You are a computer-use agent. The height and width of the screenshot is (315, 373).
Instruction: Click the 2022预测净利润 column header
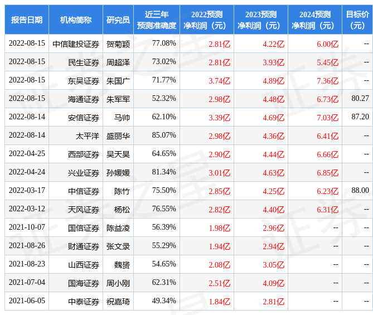coord(207,20)
